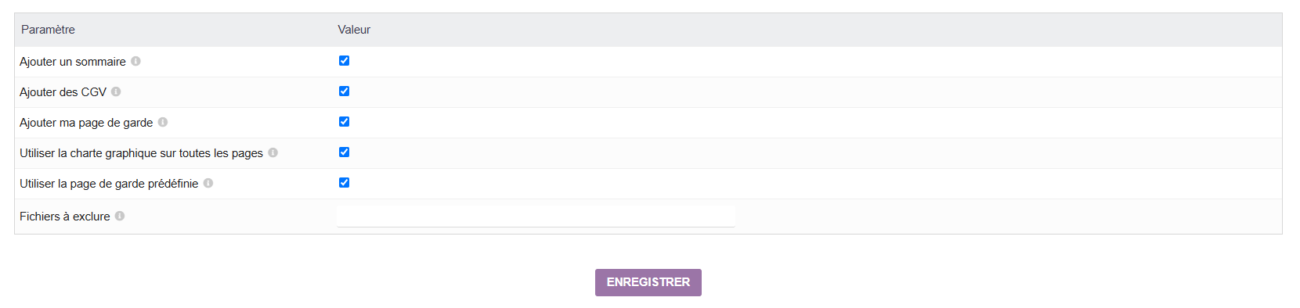Click the Ajouter ma page de garde label
The width and height of the screenshot is (1300, 308).
(x=86, y=123)
